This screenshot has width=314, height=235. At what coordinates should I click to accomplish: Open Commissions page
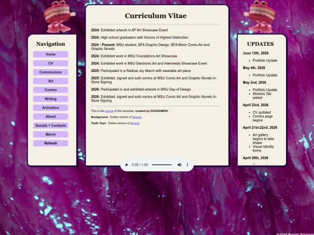[x=51, y=72]
